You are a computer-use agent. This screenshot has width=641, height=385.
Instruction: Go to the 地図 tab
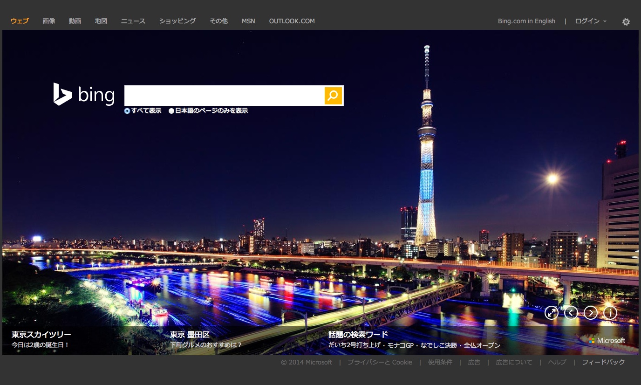pyautogui.click(x=101, y=21)
